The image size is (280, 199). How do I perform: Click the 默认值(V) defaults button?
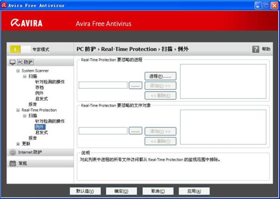click(85, 191)
